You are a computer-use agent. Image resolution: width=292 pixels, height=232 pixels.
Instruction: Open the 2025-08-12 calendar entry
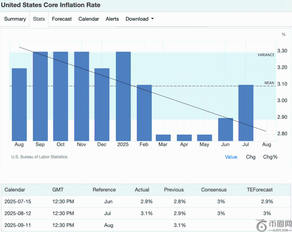tap(18, 213)
